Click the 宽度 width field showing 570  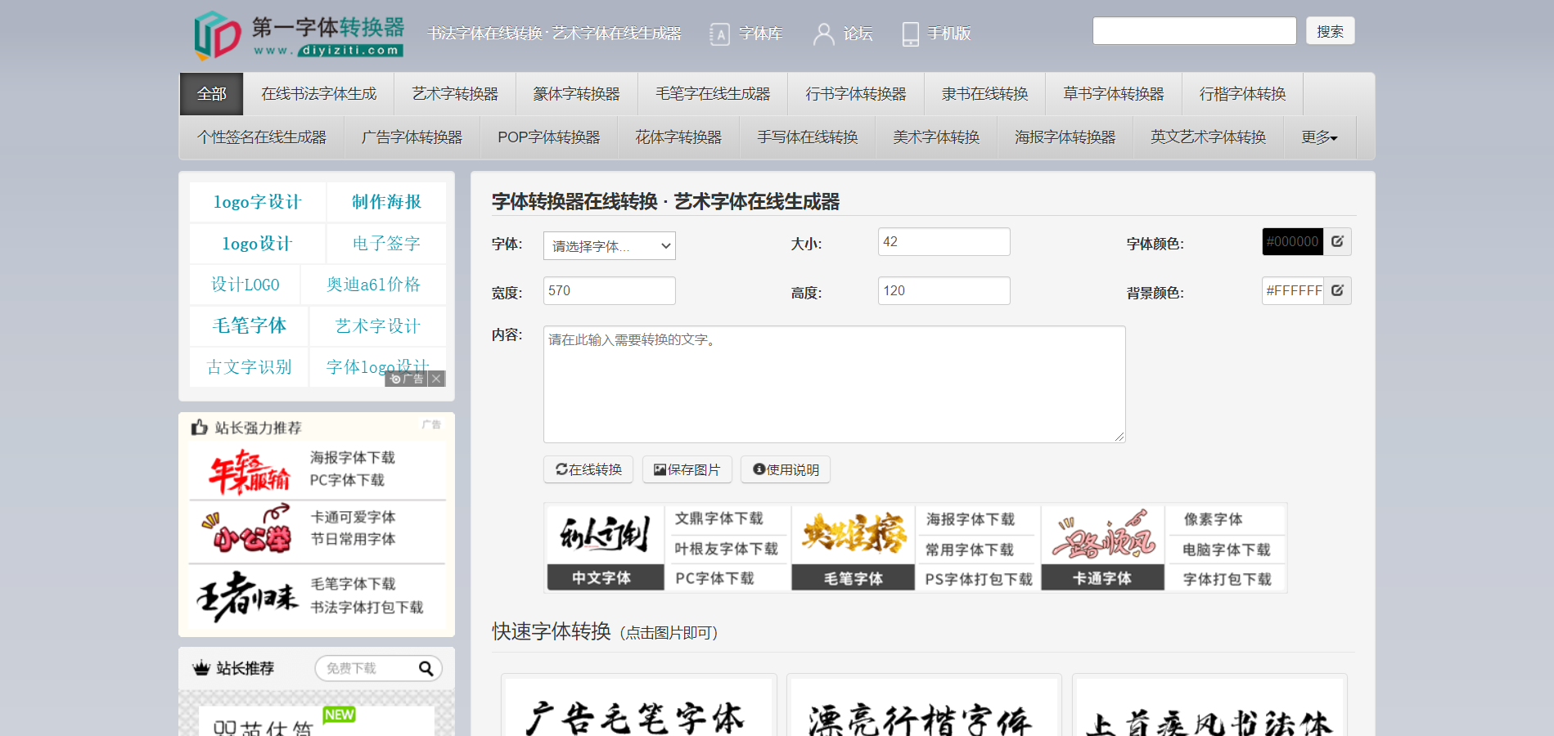point(609,291)
